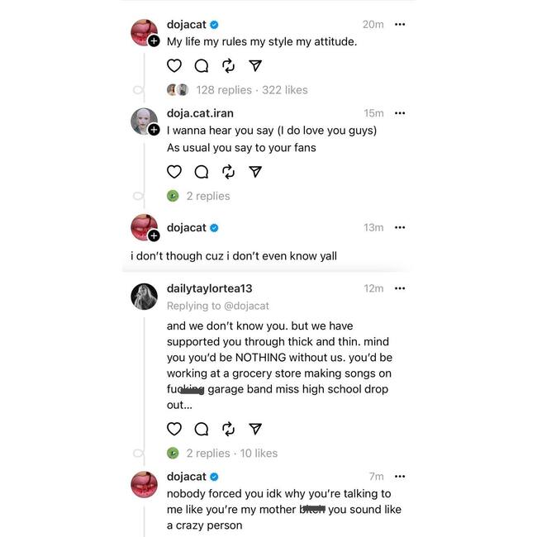Open dailytaylortea13's profile from username

coord(209,288)
